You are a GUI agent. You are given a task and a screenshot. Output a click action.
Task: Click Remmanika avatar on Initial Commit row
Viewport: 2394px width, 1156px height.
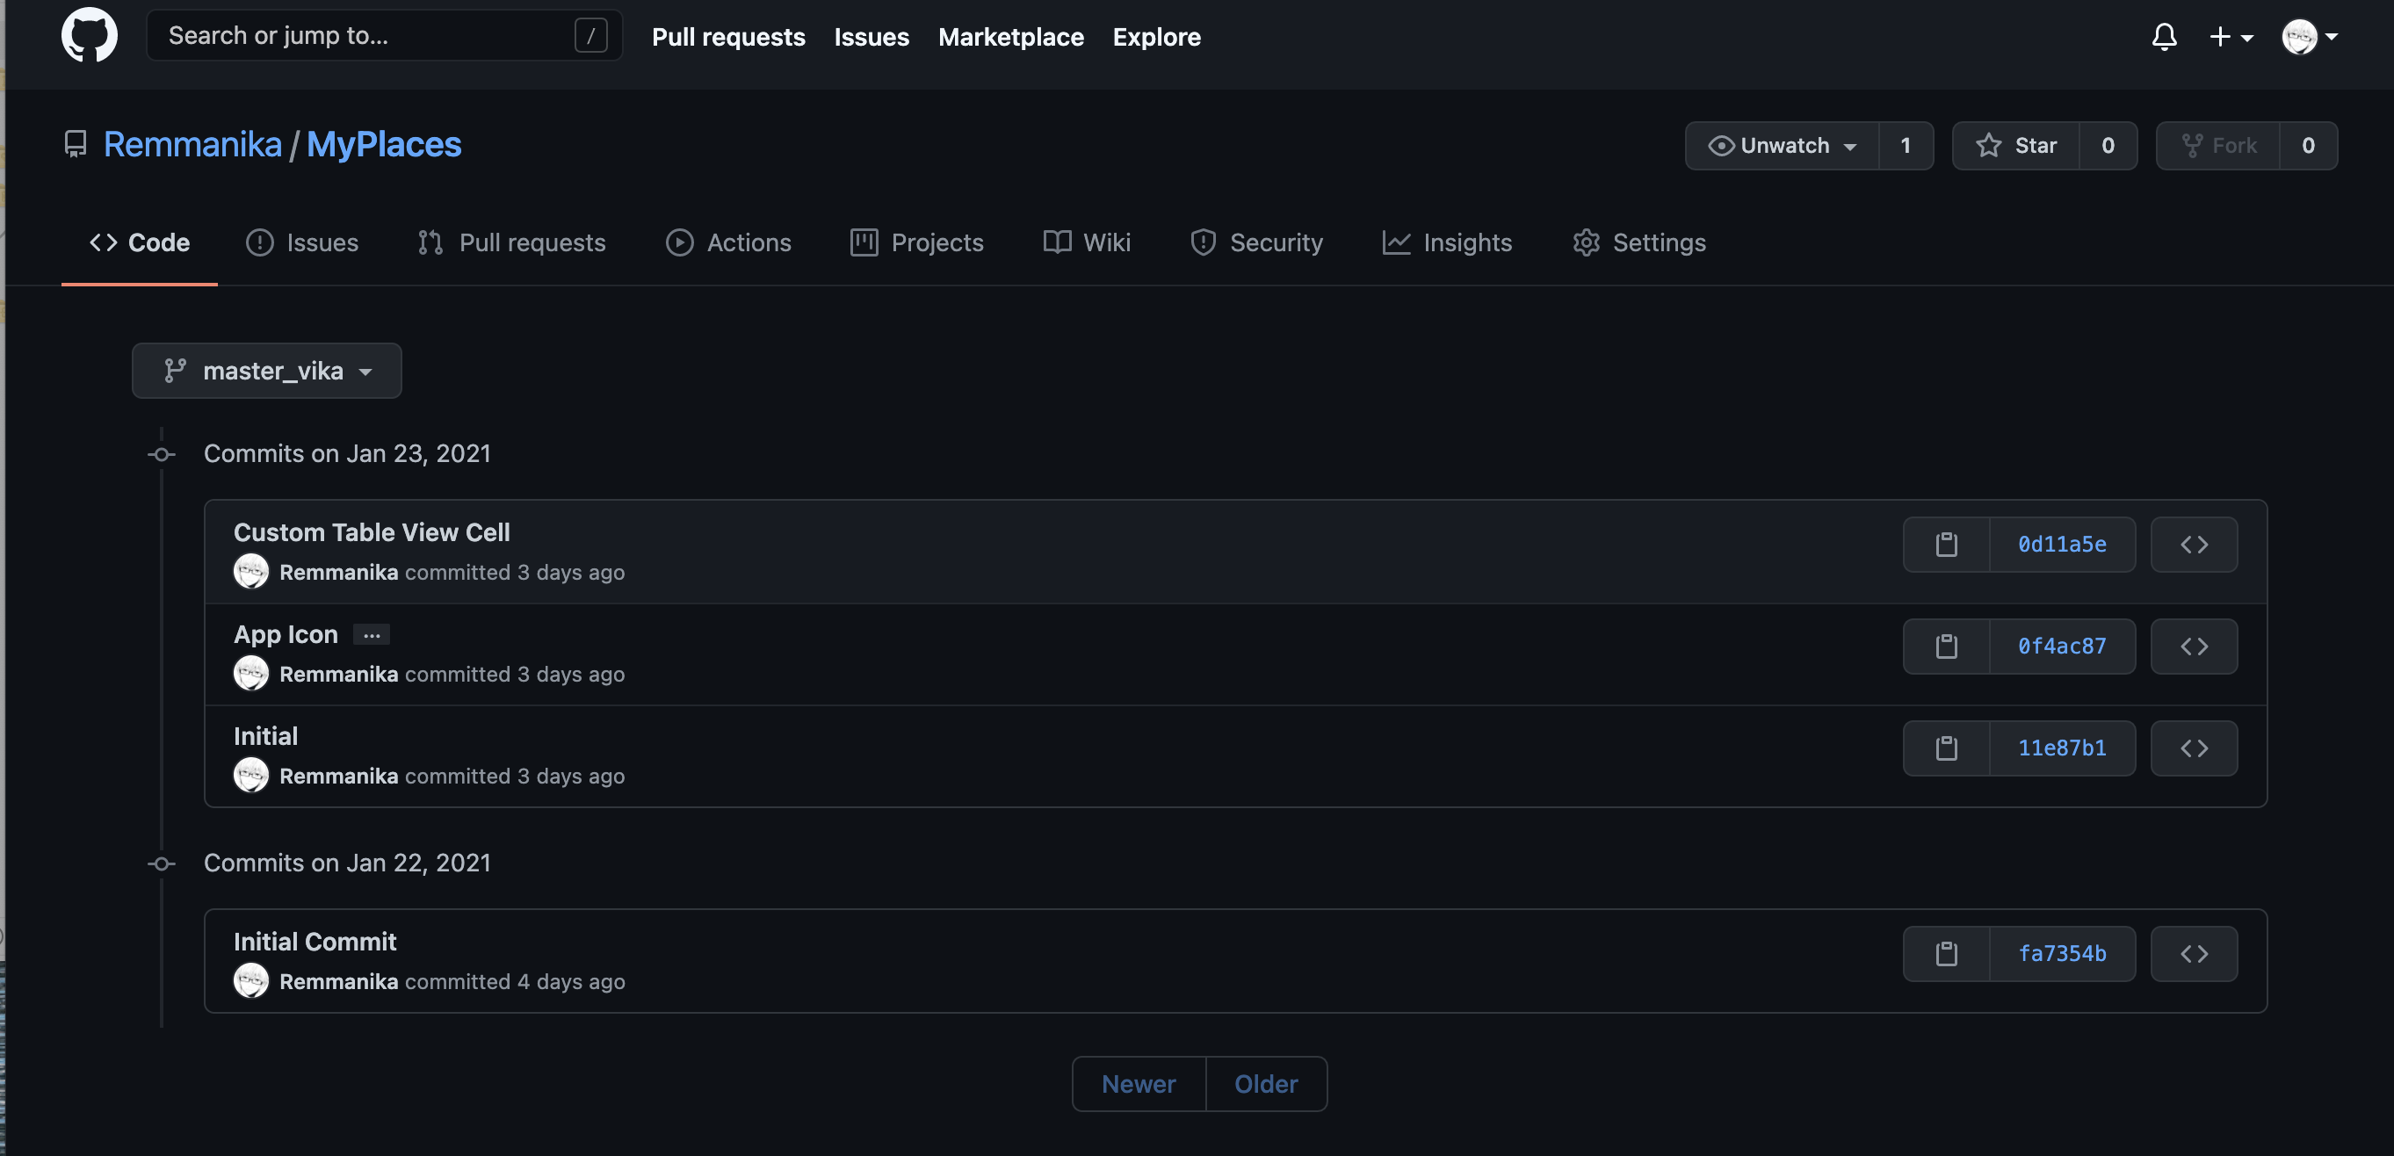[x=251, y=980]
